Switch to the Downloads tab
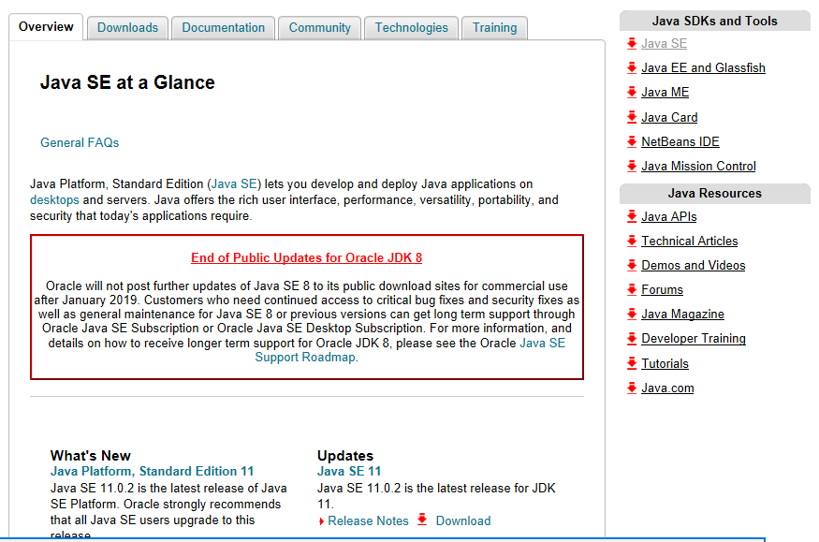Screen dimensions: 819x542 click(x=127, y=28)
